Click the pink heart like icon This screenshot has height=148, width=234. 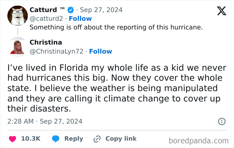point(13,139)
